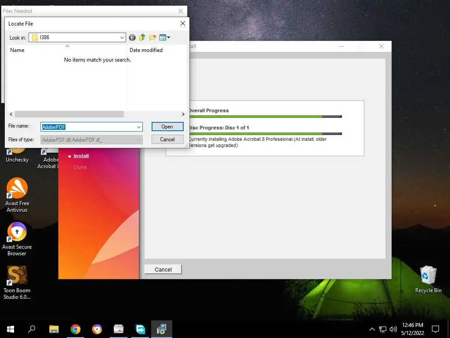450x338 pixels.
Task: Click Cancel in the Adobe installer window
Action: coord(163,269)
